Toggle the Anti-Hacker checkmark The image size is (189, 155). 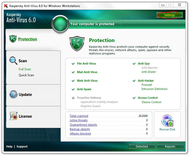coord(134,81)
